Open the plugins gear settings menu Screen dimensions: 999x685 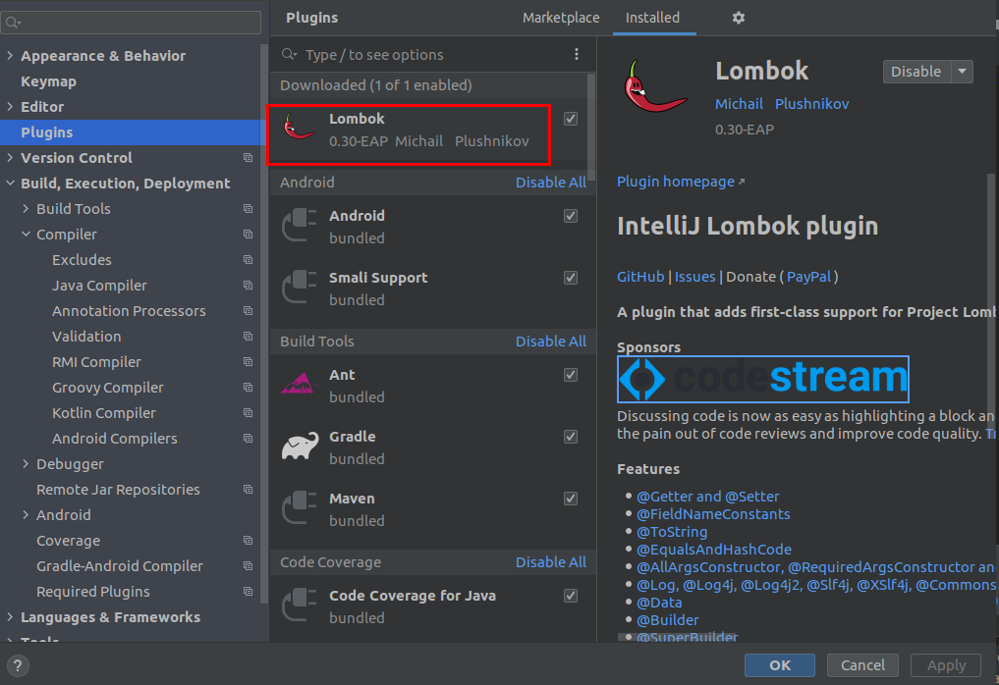pyautogui.click(x=739, y=18)
